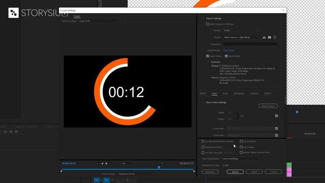The image size is (325, 183).
Task: Uncheck Export Audio
Action: click(x=226, y=56)
